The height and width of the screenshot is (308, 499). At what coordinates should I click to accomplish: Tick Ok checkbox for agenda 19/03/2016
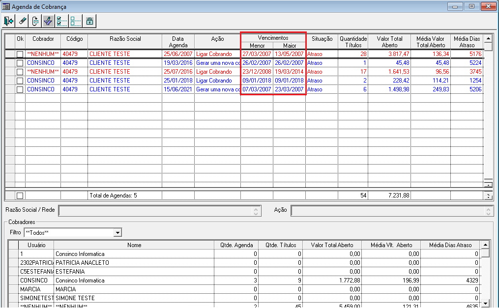coord(20,63)
